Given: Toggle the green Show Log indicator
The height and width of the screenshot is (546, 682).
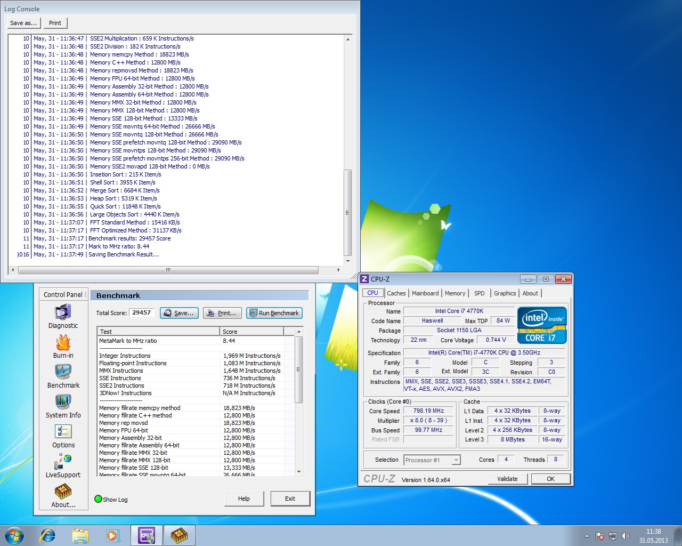Looking at the screenshot, I should tap(98, 499).
